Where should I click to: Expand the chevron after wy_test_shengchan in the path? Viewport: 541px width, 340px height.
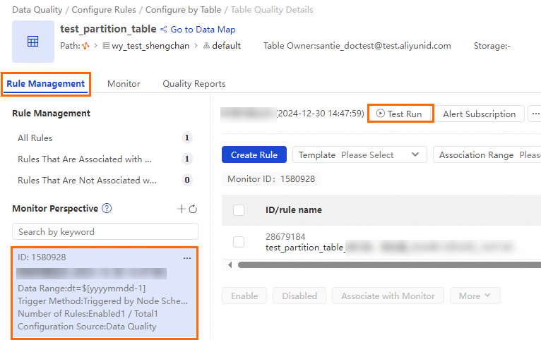point(196,46)
